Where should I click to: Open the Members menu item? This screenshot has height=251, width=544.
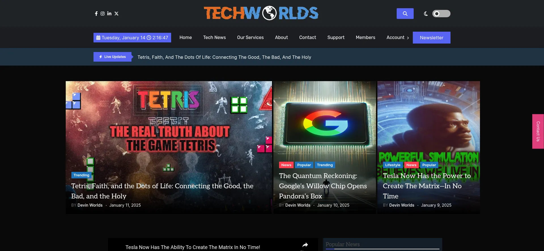[365, 37]
